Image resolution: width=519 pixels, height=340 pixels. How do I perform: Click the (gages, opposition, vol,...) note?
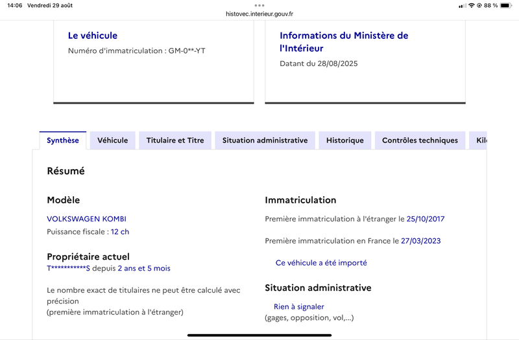(309, 318)
